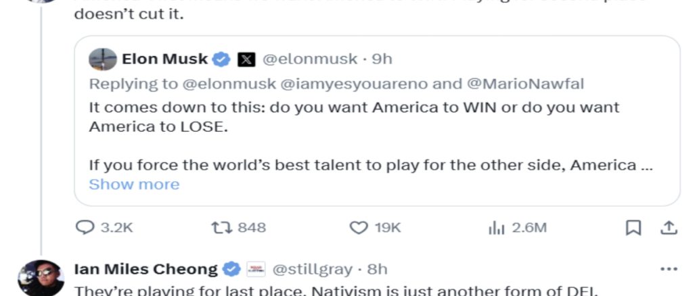Screen dimensions: 697x296
Task: Open Ian Miles Cheong's display name link
Action: tap(145, 270)
